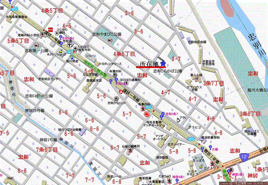Click restaurant 食 icon below お城の鯉寿司

(130, 150)
